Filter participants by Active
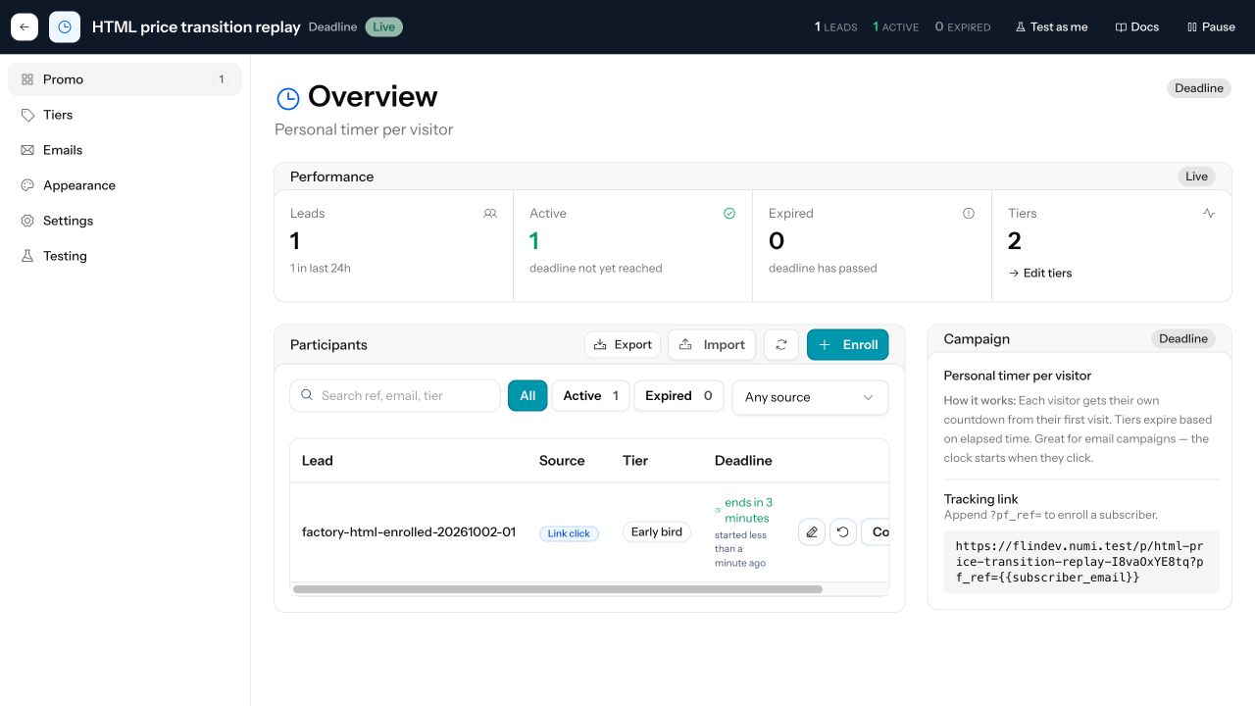This screenshot has width=1255, height=706. pos(590,395)
